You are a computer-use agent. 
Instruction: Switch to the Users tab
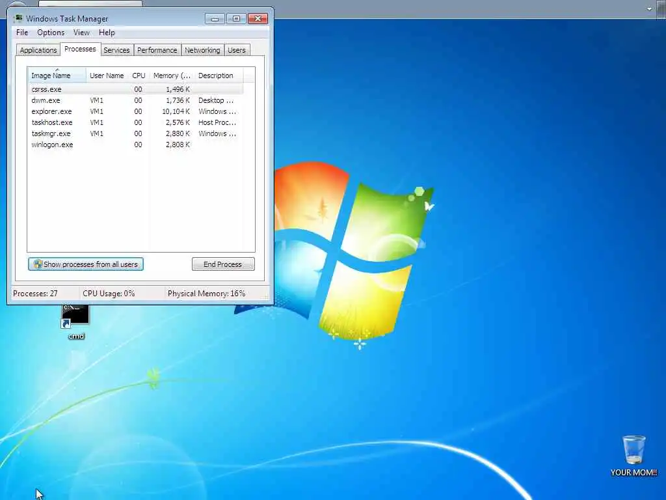237,50
